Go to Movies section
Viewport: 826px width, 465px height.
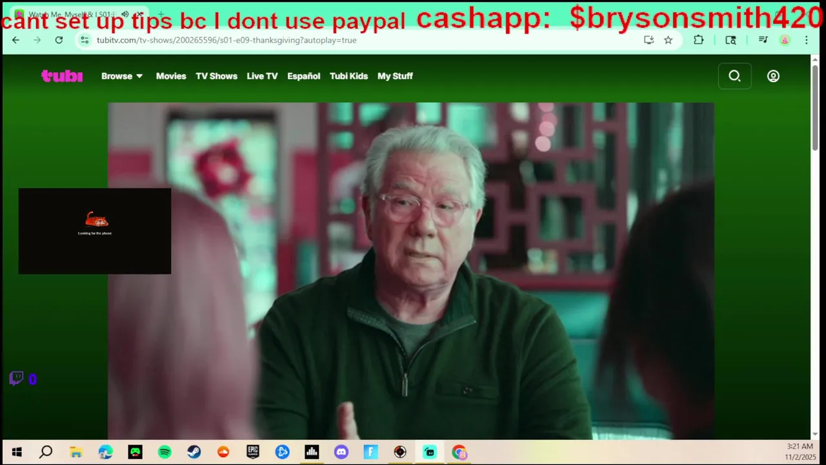tap(171, 76)
